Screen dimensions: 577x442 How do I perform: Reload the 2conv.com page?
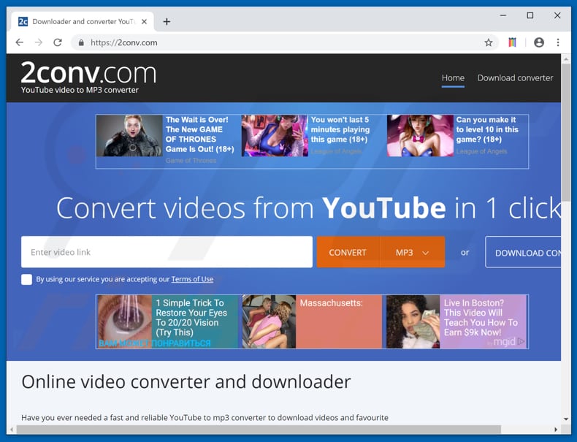(x=58, y=42)
